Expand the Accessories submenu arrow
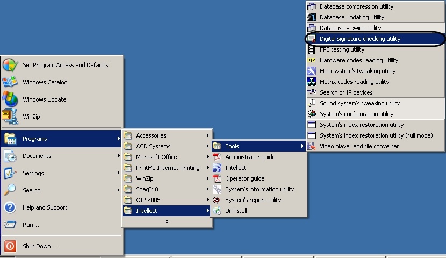Viewport: 446px width, 258px height. pos(208,135)
